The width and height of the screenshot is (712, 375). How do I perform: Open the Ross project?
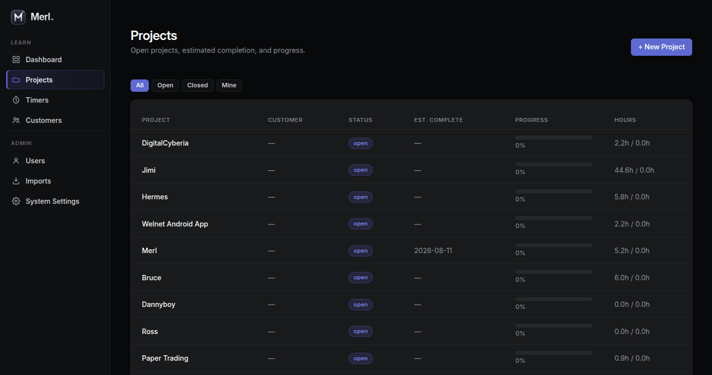click(150, 332)
